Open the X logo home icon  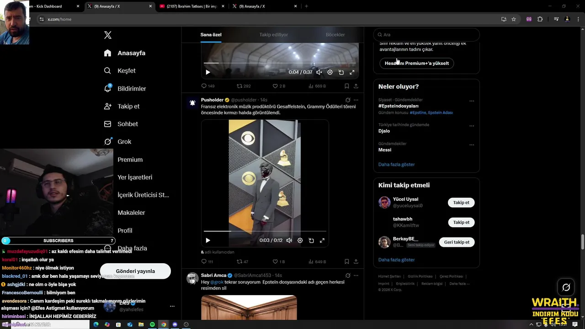(x=107, y=35)
